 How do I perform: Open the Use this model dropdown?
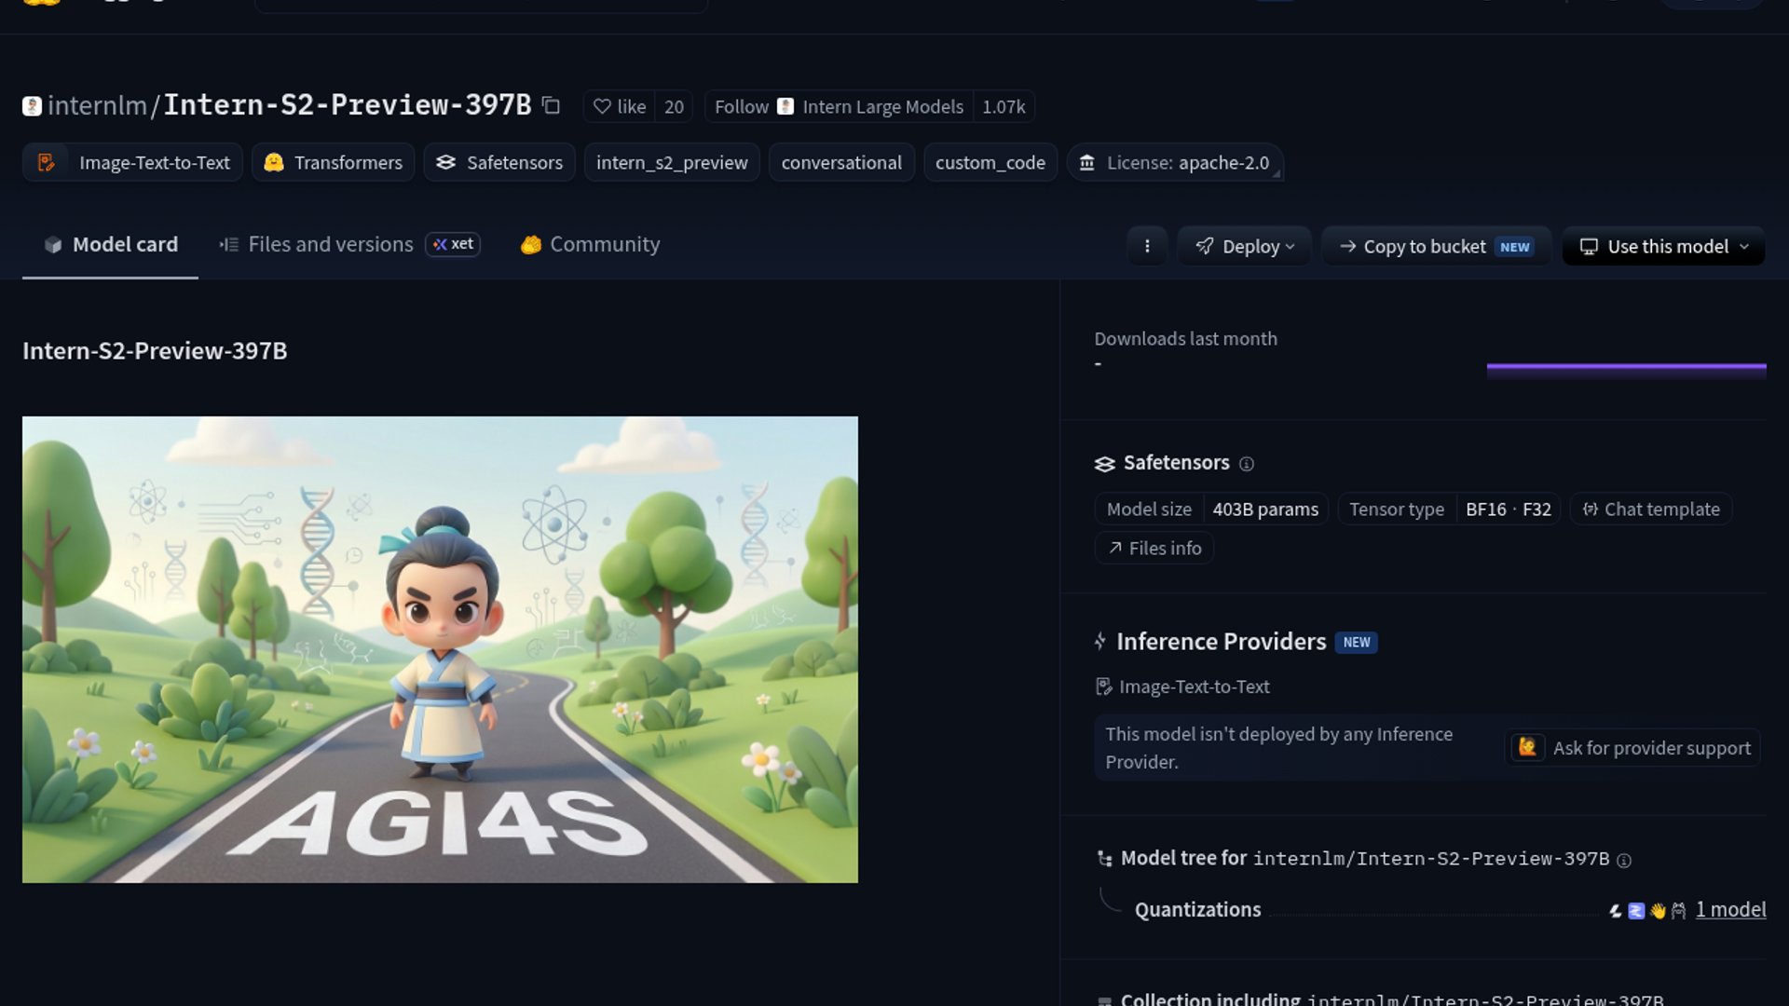click(1663, 246)
